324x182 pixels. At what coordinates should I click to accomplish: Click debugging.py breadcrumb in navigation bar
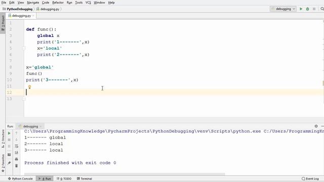[x=48, y=9]
